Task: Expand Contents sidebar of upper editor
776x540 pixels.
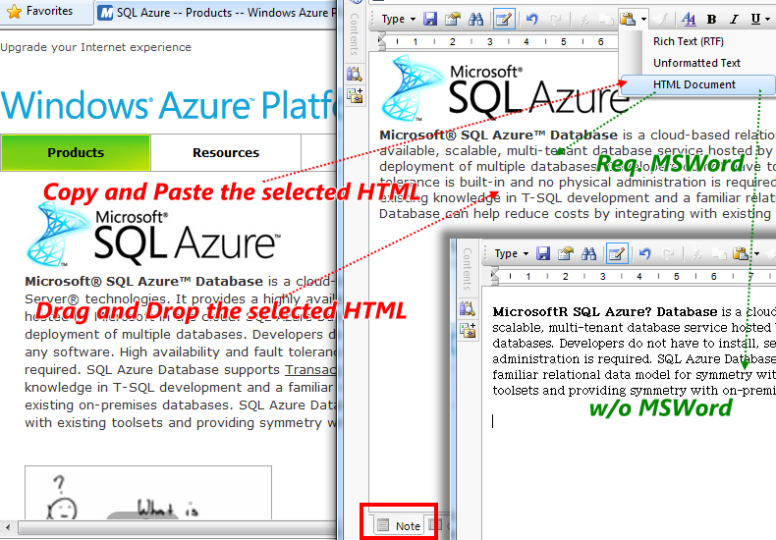Action: point(354,33)
